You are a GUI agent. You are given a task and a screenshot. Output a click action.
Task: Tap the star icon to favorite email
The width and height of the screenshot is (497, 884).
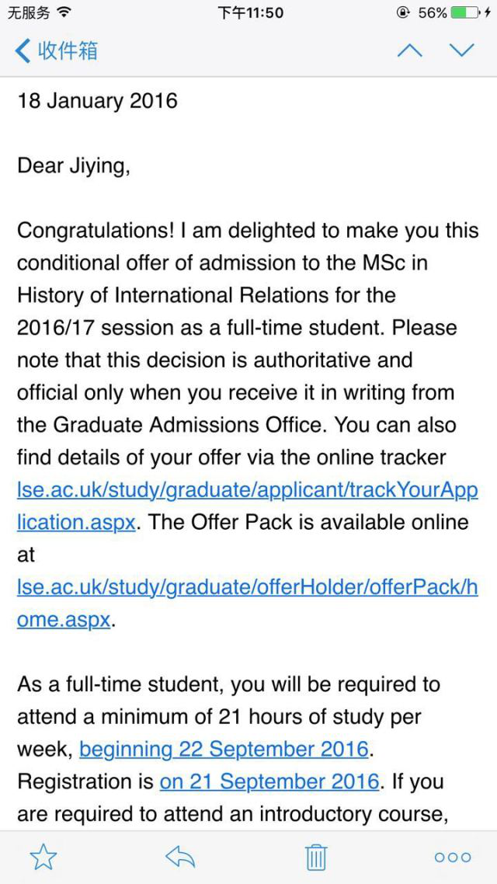[43, 857]
